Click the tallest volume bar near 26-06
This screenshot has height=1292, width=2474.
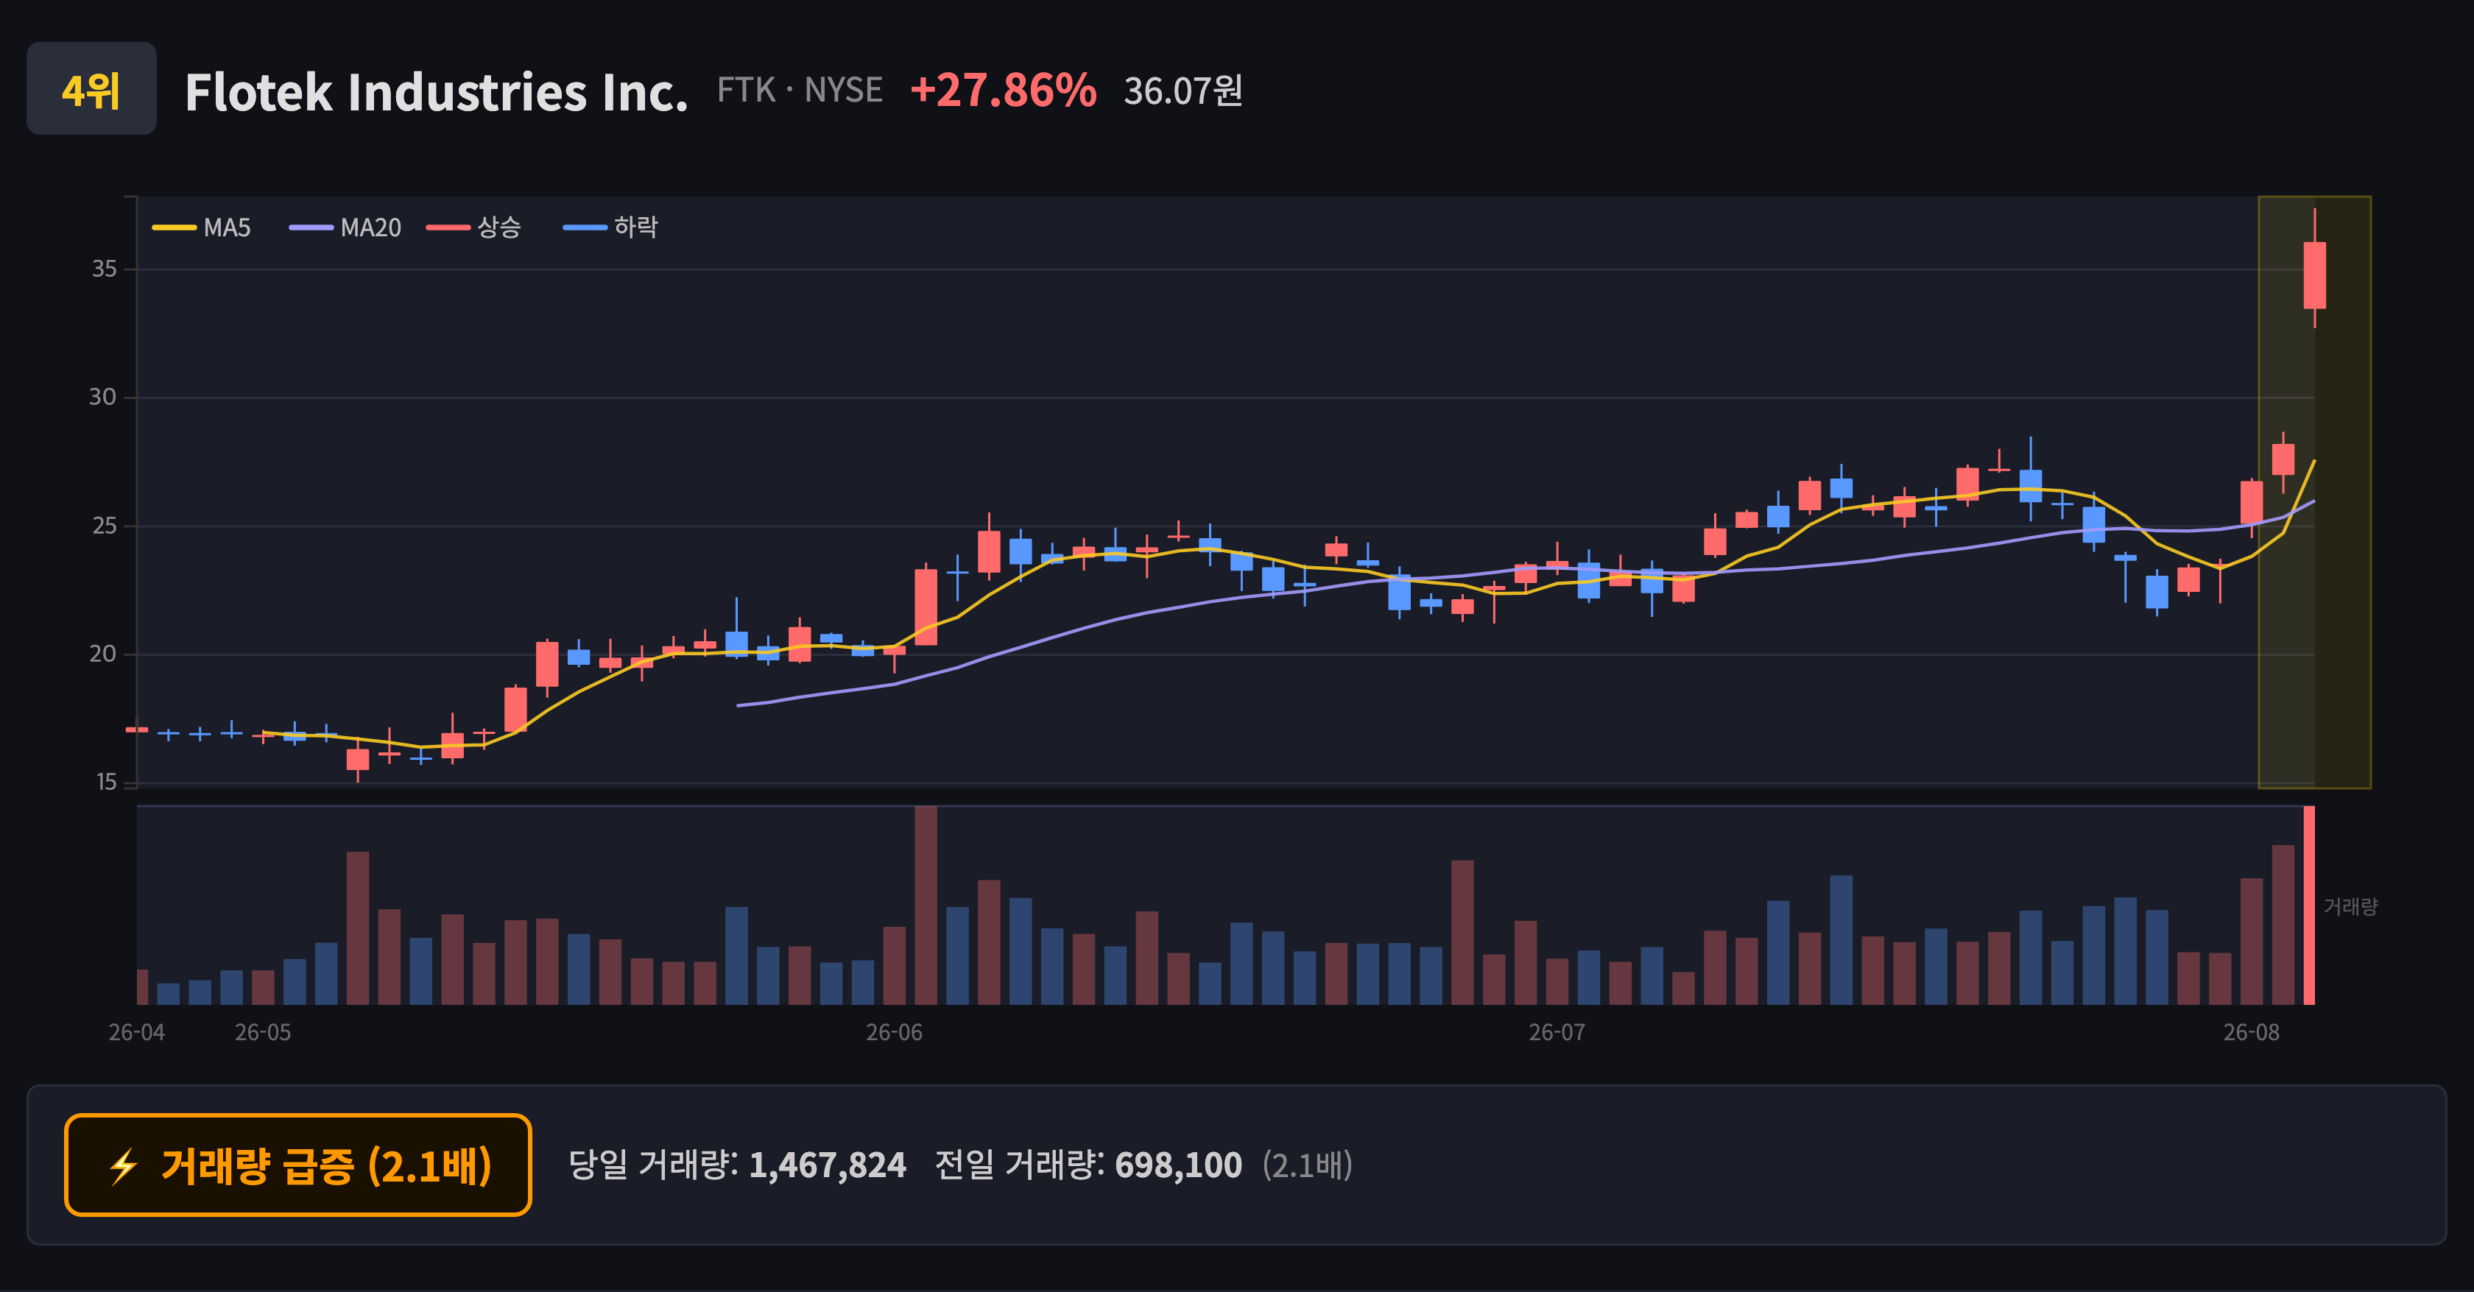click(x=926, y=906)
